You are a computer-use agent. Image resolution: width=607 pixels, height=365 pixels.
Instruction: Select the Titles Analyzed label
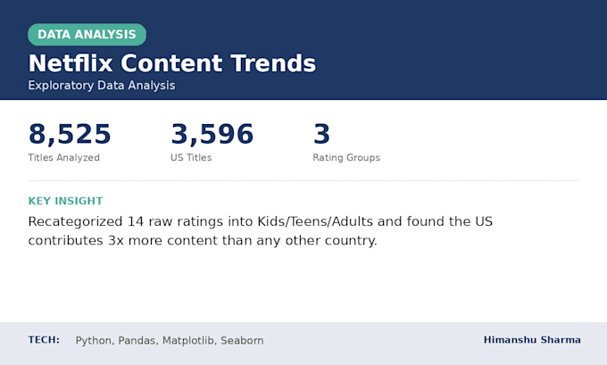pyautogui.click(x=64, y=158)
